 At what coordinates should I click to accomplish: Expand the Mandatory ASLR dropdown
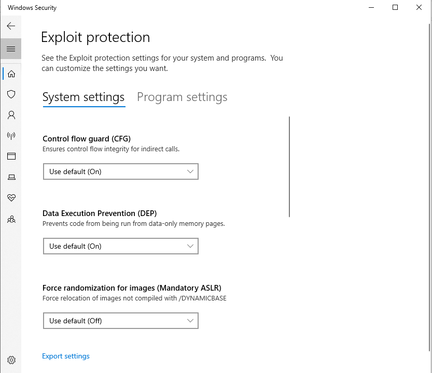pyautogui.click(x=121, y=321)
